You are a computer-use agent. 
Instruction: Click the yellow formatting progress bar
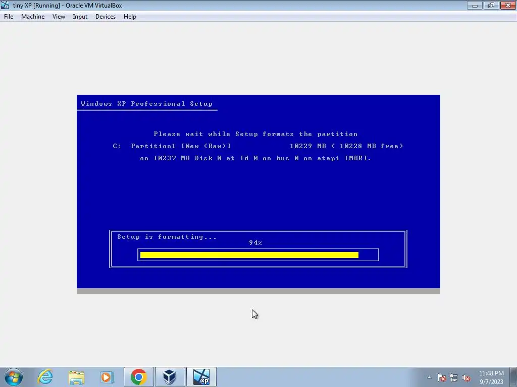tap(249, 255)
